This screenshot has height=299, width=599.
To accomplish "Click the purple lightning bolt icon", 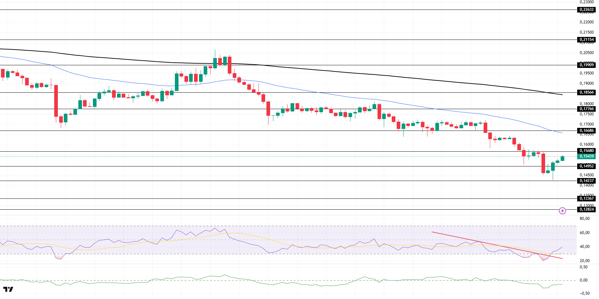I will (562, 211).
